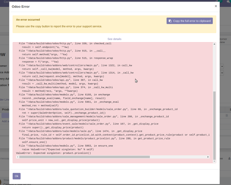Screen dimensions: 231x185
Task: Click the line mentioning models.py line 6168 in onchange
Action: pos(64,95)
